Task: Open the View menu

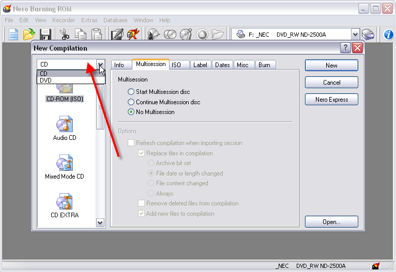Action: coord(40,20)
